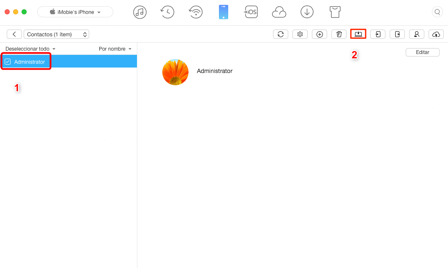Open the iMobie's iPhone device selector

pos(75,12)
